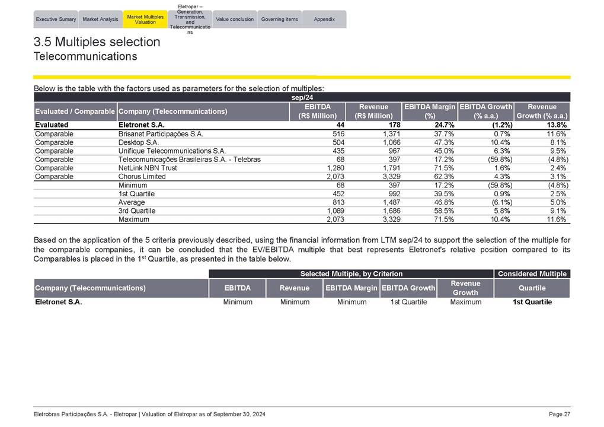The width and height of the screenshot is (604, 427).
Task: Click the Page 27 footer number
Action: click(560, 414)
